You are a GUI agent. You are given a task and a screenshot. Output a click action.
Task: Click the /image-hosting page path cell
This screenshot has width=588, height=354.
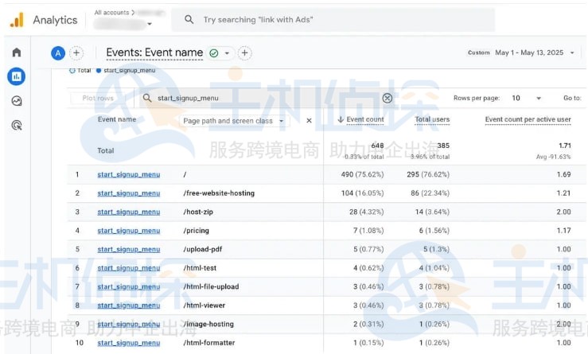point(208,325)
